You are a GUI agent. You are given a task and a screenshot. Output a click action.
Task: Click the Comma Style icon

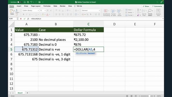click(x=91, y=14)
